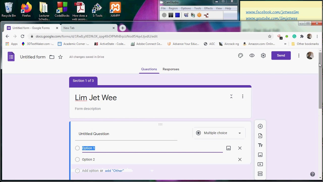The height and width of the screenshot is (182, 323).
Task: Add section from sidebar toolbar
Action: click(x=260, y=174)
